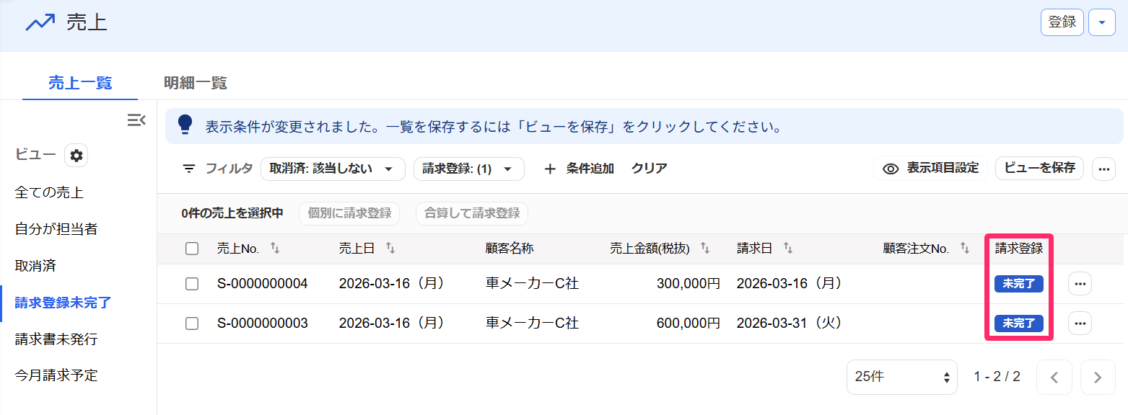Click the 登録 button
1128x415 pixels.
pos(1062,22)
